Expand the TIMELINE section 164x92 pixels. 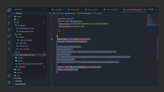click(x=18, y=81)
